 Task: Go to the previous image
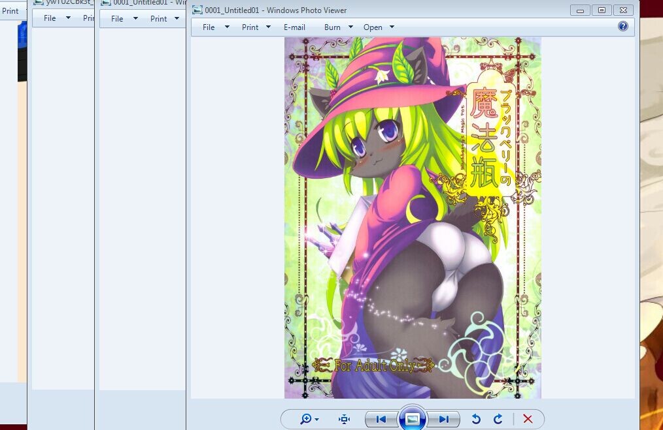[x=381, y=419]
